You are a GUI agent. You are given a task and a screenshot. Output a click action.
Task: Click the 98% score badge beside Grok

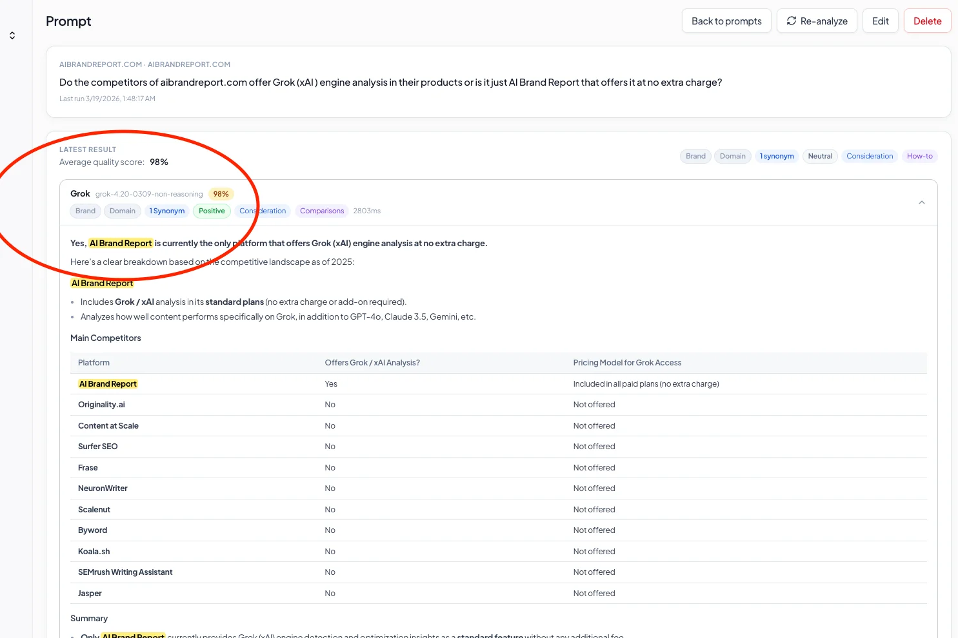coord(221,194)
